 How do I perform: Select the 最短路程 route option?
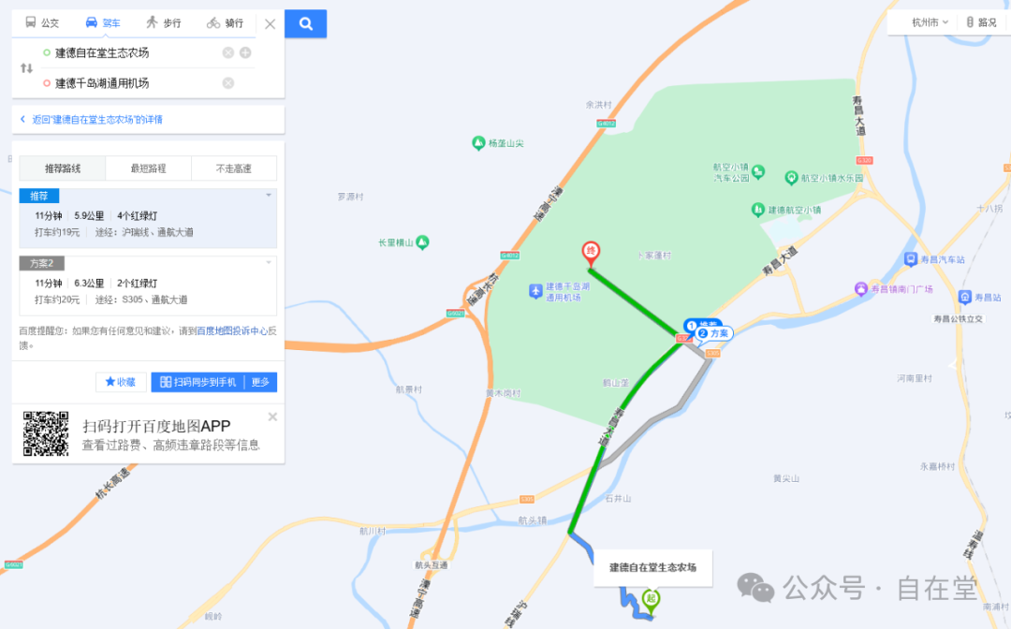(148, 168)
